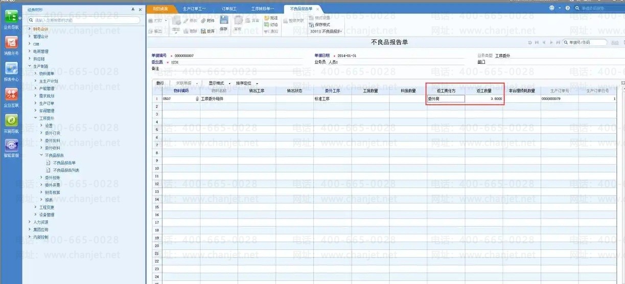Click the 输出 toolbar button
This screenshot has width=625, height=284.
click(x=155, y=31)
